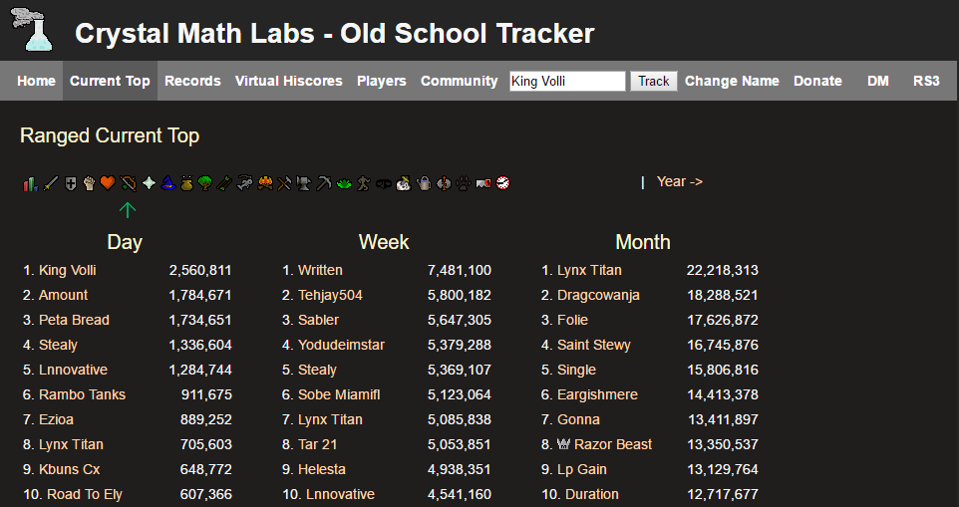Open Virtual Hiscores page

click(289, 81)
